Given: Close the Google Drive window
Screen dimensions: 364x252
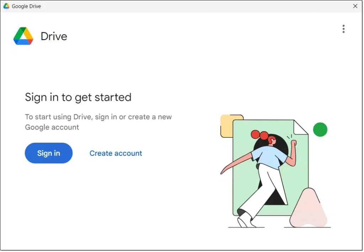Looking at the screenshot, I should coord(355,6).
